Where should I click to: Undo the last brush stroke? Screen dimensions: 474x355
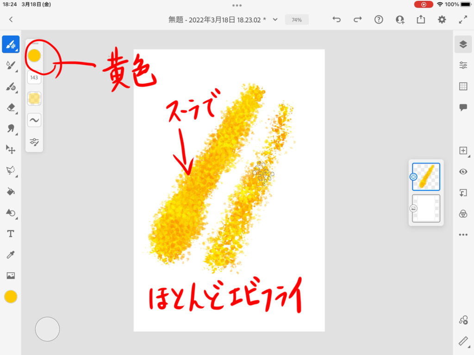(337, 19)
